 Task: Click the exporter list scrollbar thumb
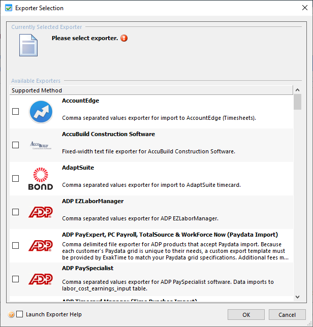298,102
